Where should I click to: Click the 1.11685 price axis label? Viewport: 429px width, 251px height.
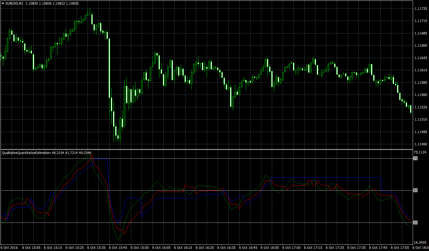421,33
